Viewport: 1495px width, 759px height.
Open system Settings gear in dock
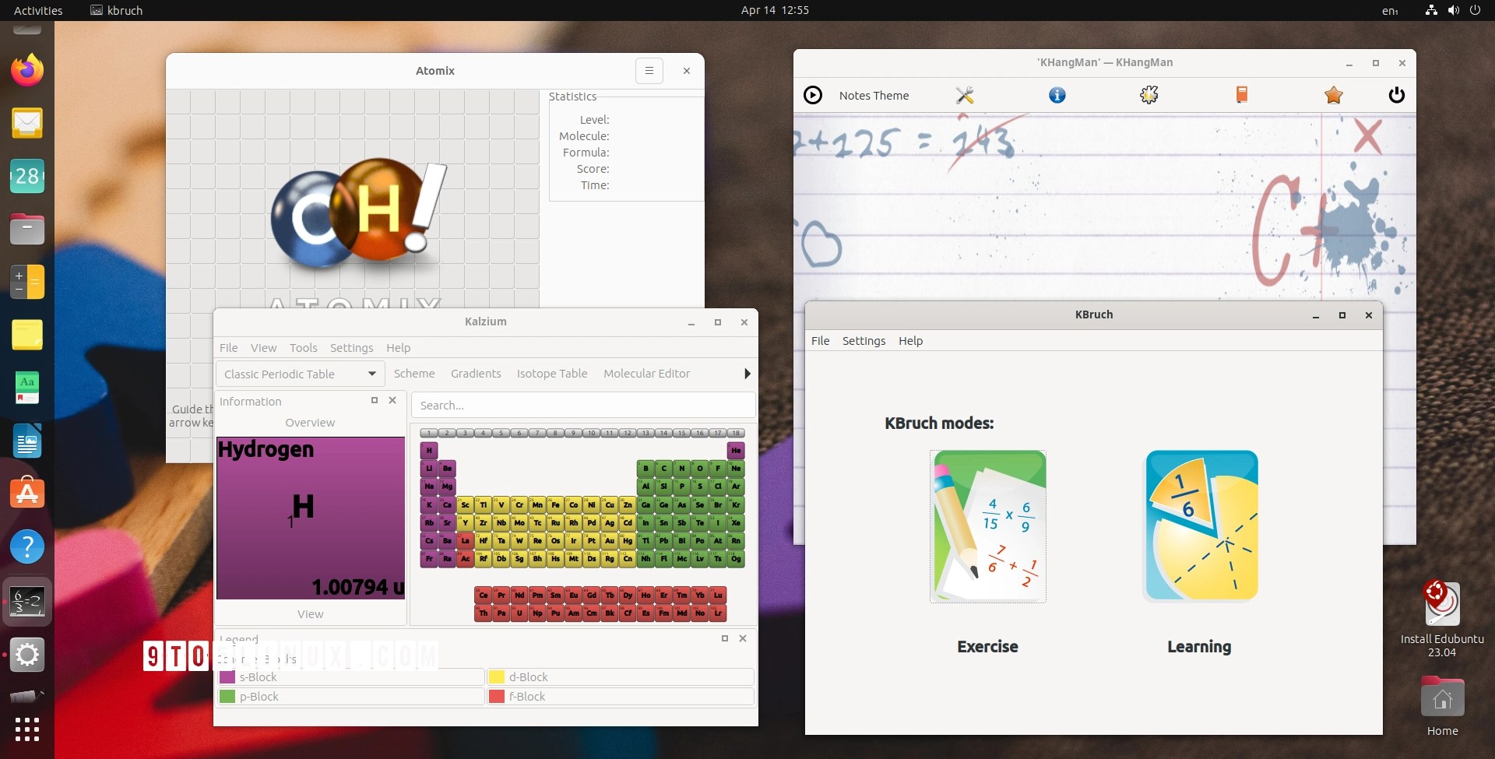tap(27, 655)
